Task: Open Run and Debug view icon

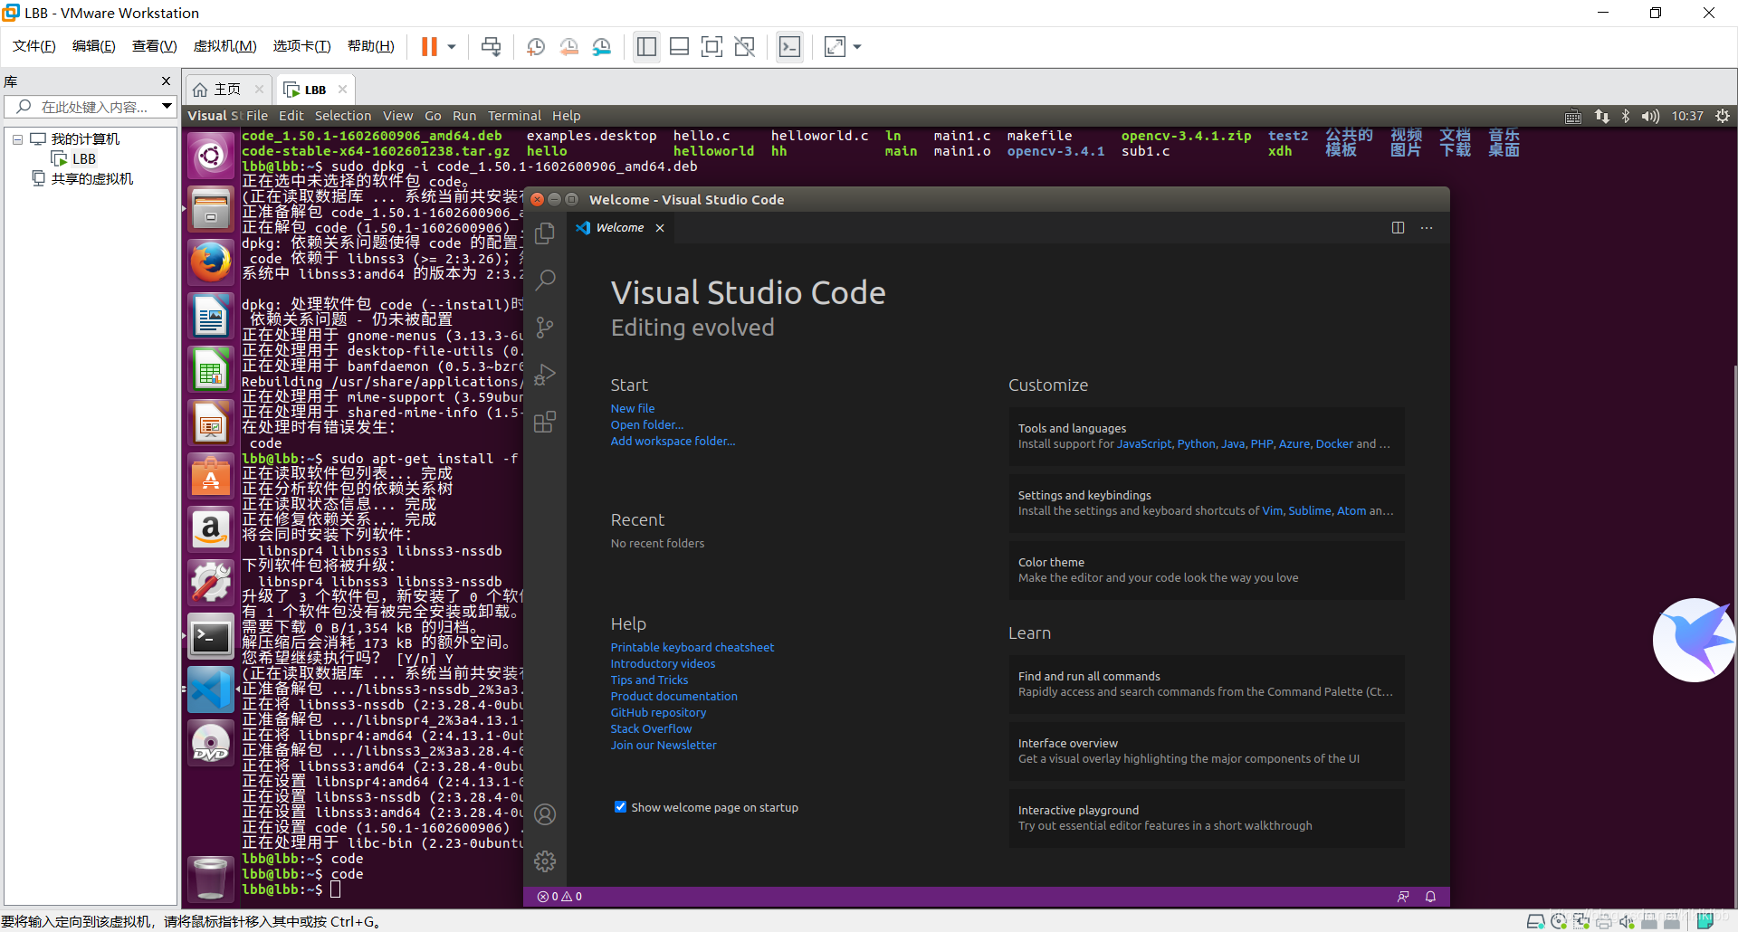Action: pyautogui.click(x=545, y=375)
